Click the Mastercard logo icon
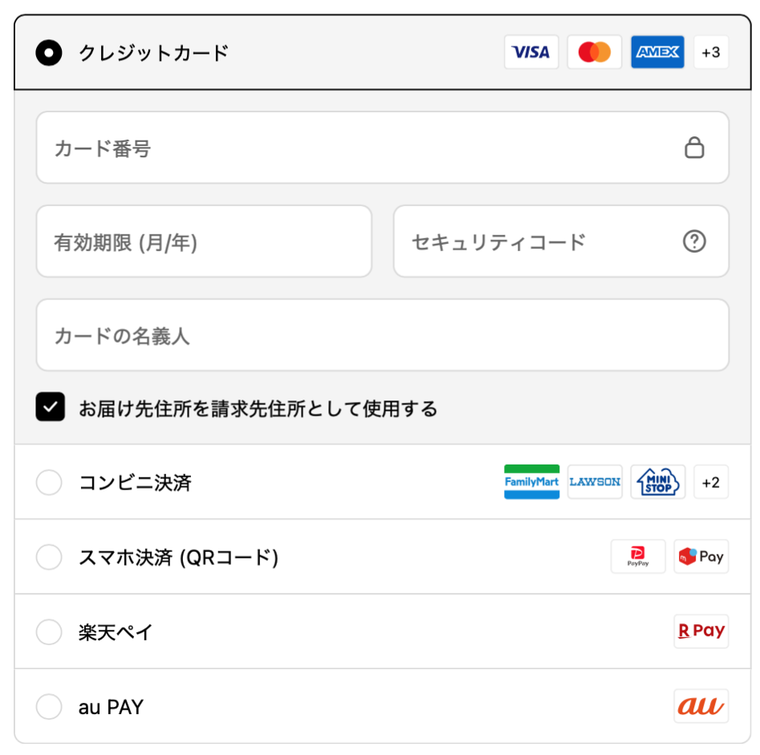 click(594, 53)
